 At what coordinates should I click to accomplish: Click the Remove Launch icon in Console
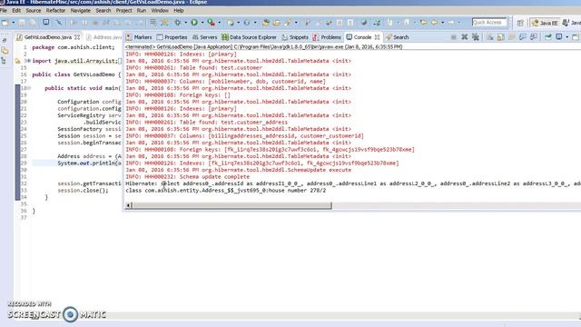(x=465, y=37)
